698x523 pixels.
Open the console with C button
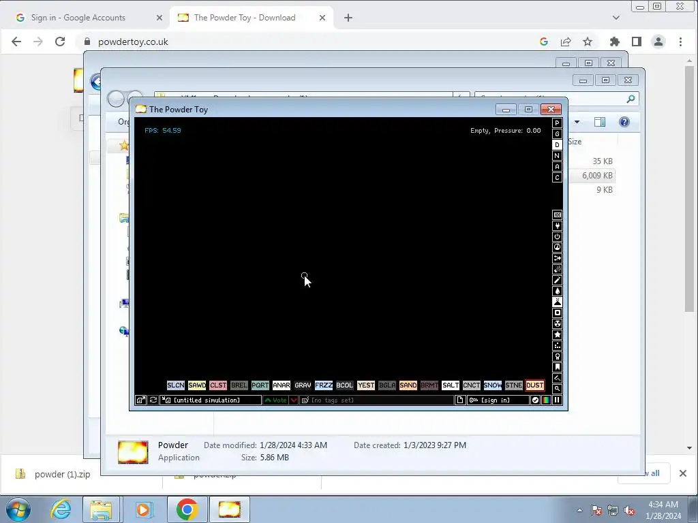tap(557, 178)
